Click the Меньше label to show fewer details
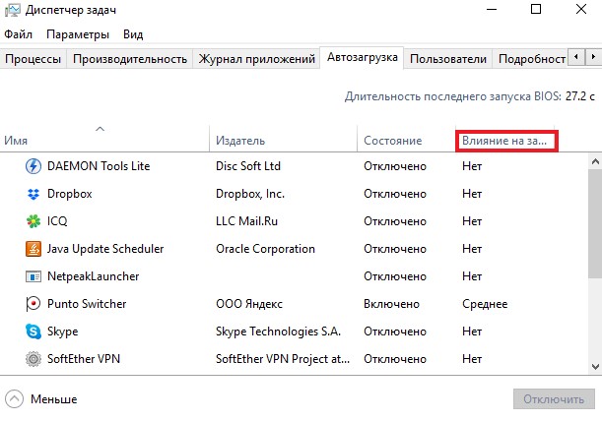 coord(54,399)
